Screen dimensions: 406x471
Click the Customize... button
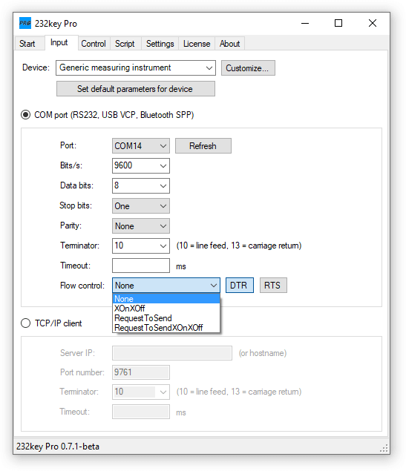pyautogui.click(x=248, y=68)
